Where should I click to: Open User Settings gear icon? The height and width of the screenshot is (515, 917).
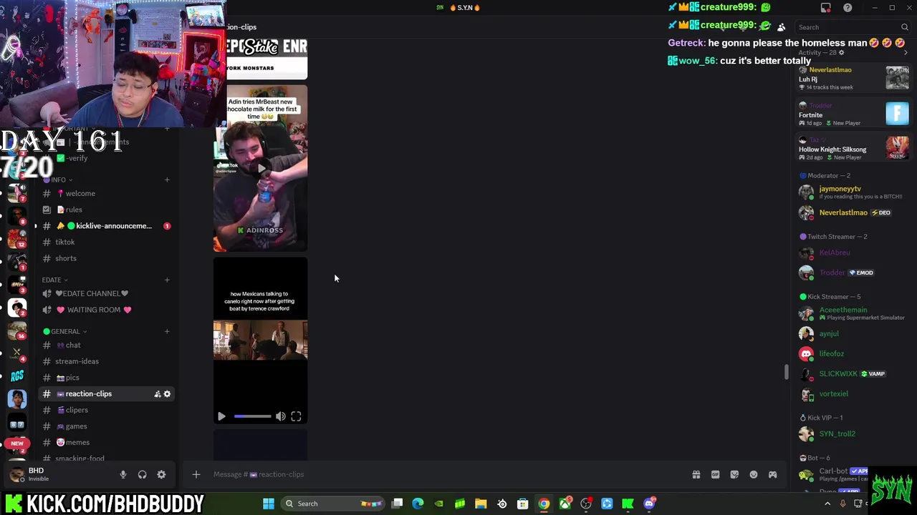(x=161, y=474)
